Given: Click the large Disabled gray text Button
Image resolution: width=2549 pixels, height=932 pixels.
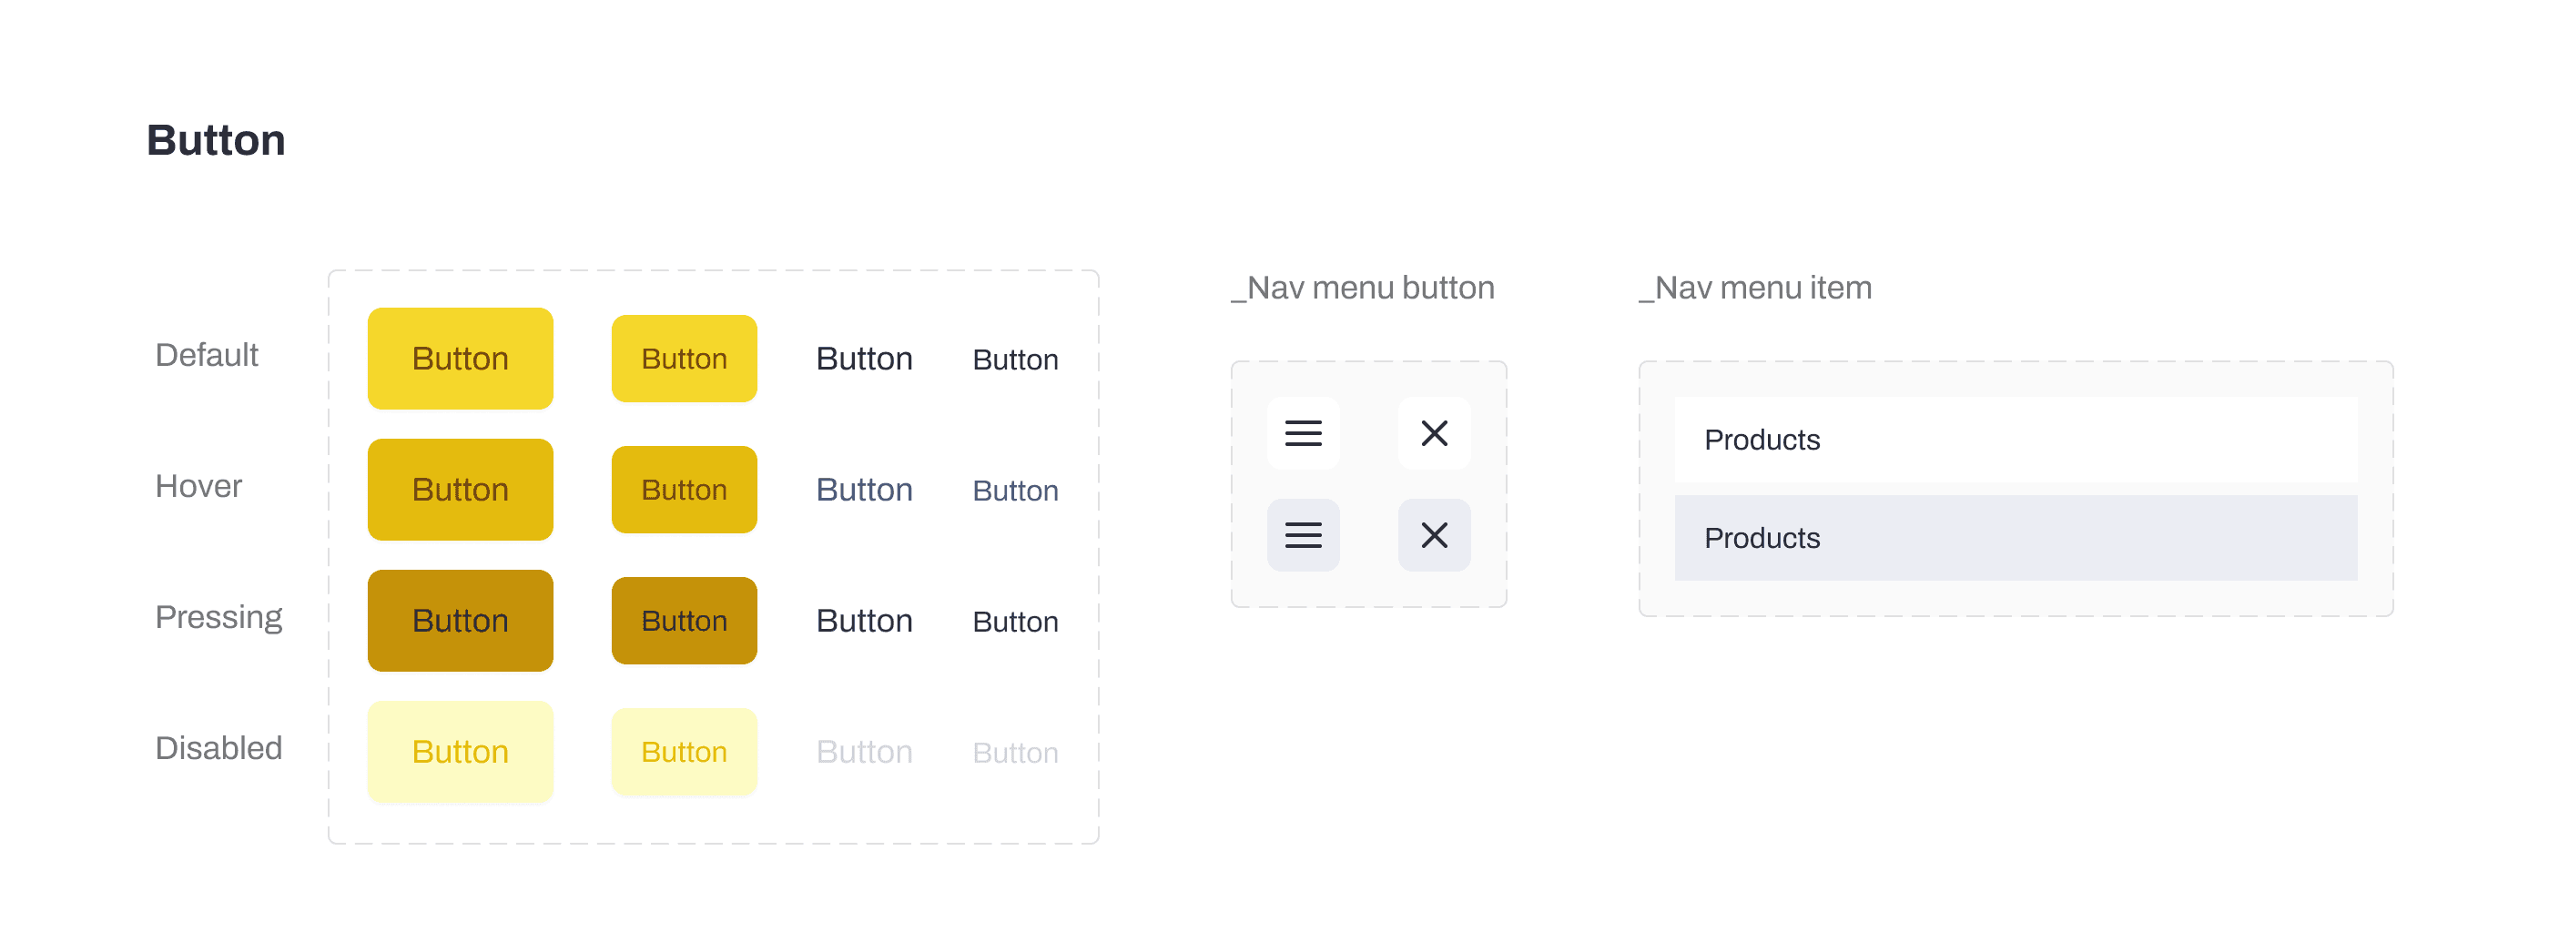Looking at the screenshot, I should tap(864, 752).
